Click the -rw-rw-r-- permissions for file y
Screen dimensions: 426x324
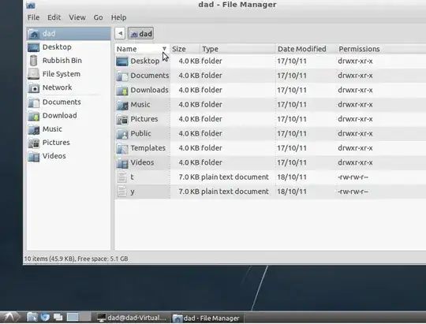pyautogui.click(x=353, y=192)
